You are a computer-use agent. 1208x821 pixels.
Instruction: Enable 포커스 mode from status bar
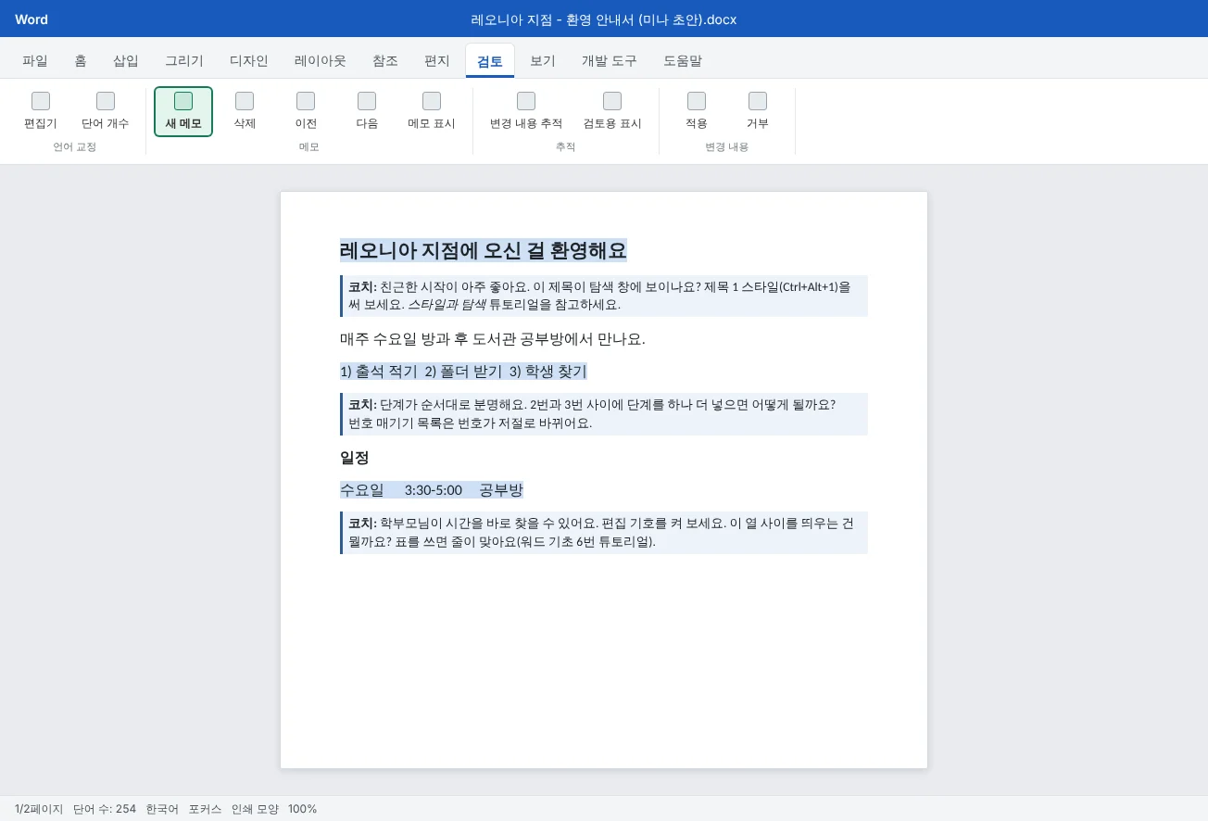pyautogui.click(x=205, y=809)
